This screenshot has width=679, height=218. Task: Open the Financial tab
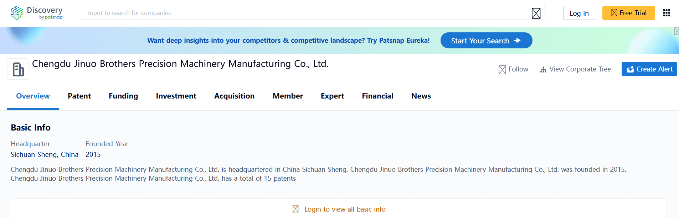pos(377,96)
